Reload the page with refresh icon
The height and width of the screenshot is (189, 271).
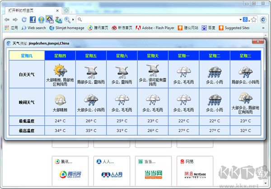[x=23, y=19]
